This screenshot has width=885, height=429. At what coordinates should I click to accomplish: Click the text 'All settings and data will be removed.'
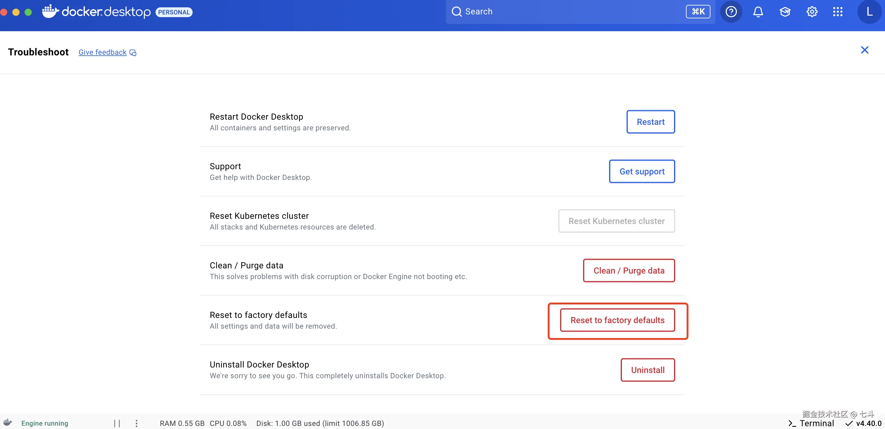273,326
